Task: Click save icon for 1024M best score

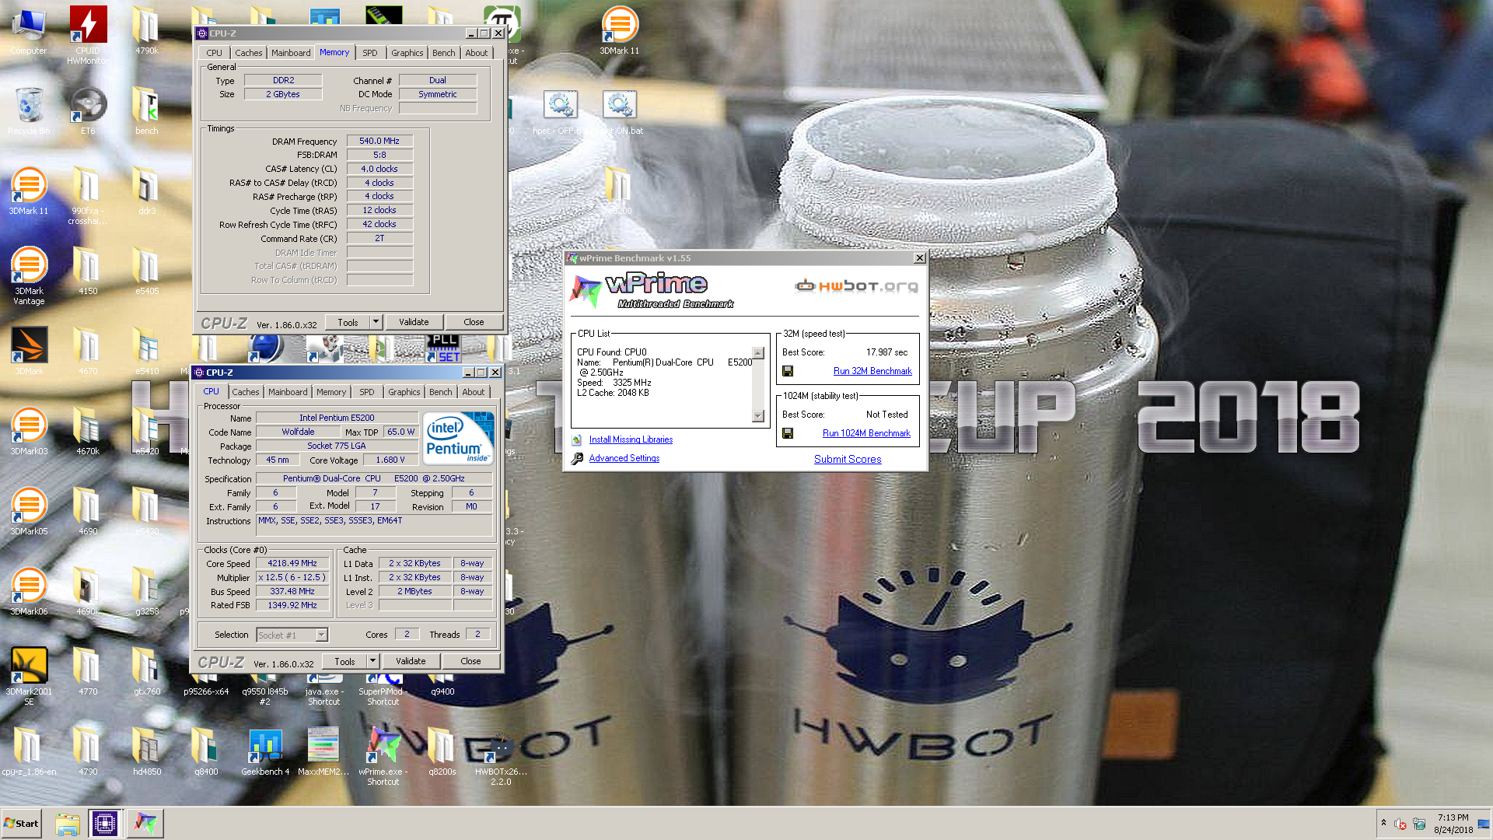Action: [x=788, y=433]
